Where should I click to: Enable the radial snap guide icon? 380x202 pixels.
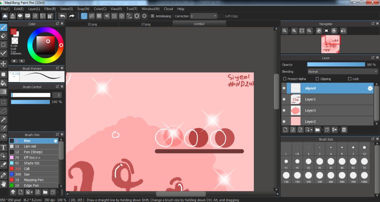click(x=114, y=16)
